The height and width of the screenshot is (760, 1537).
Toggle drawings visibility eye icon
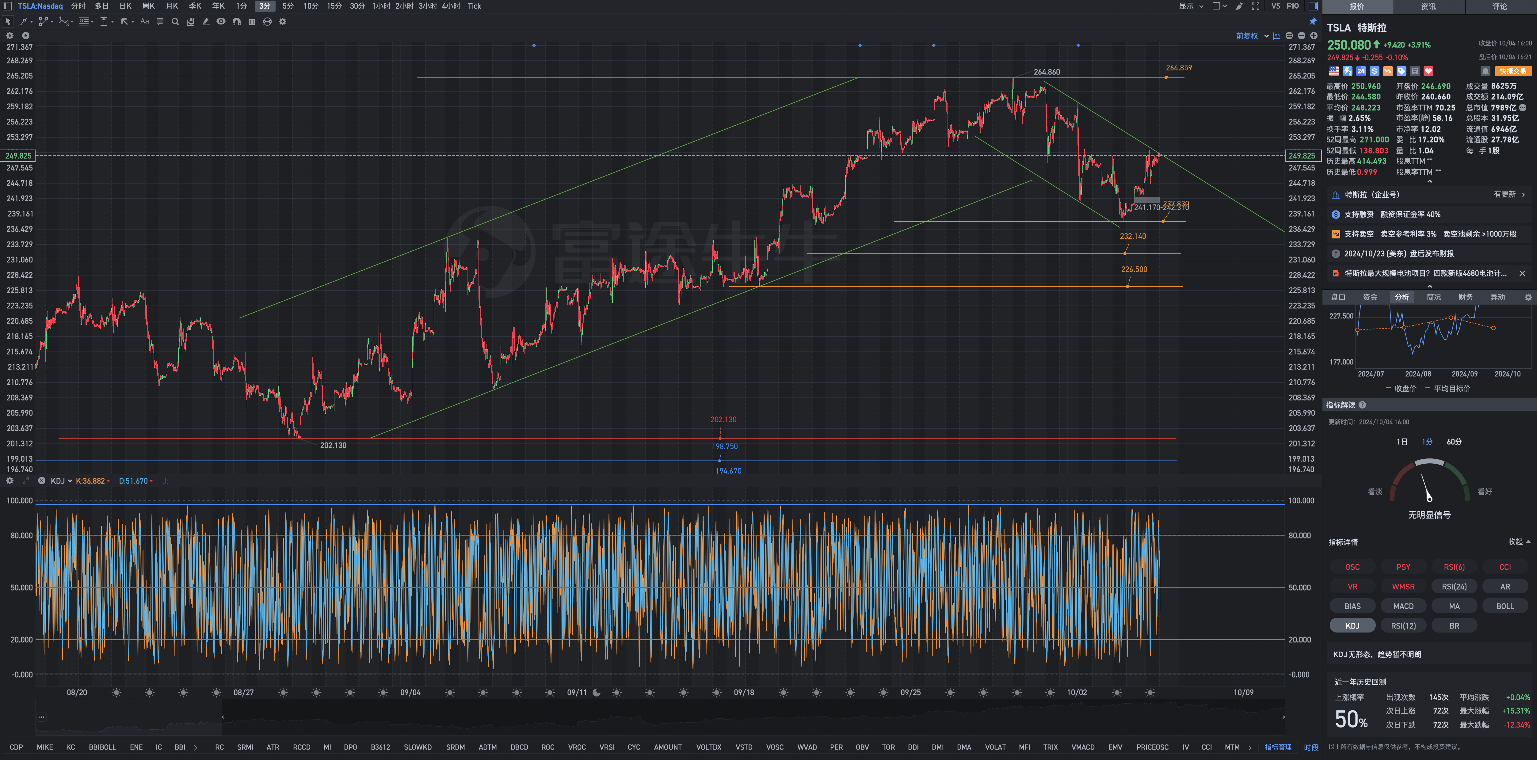tap(221, 21)
